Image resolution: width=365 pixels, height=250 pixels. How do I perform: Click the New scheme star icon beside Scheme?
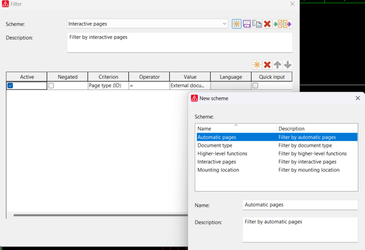tap(237, 24)
